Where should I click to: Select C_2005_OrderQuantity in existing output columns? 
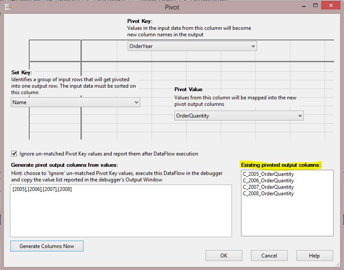[x=268, y=174]
